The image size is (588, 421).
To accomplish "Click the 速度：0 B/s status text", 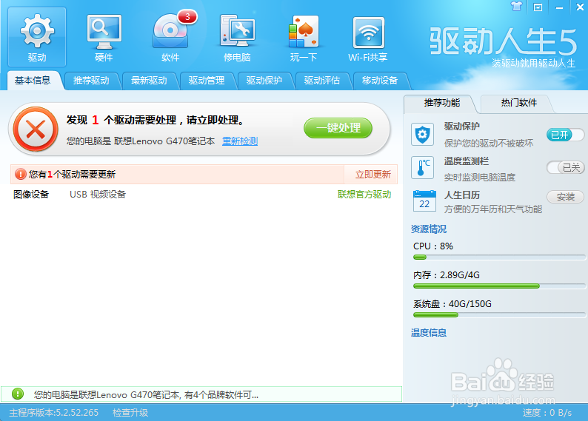I will (547, 413).
